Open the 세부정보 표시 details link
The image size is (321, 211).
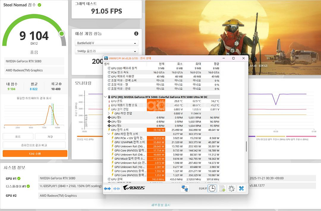[160, 205]
